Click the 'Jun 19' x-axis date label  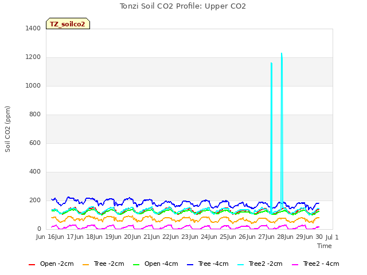104,237
